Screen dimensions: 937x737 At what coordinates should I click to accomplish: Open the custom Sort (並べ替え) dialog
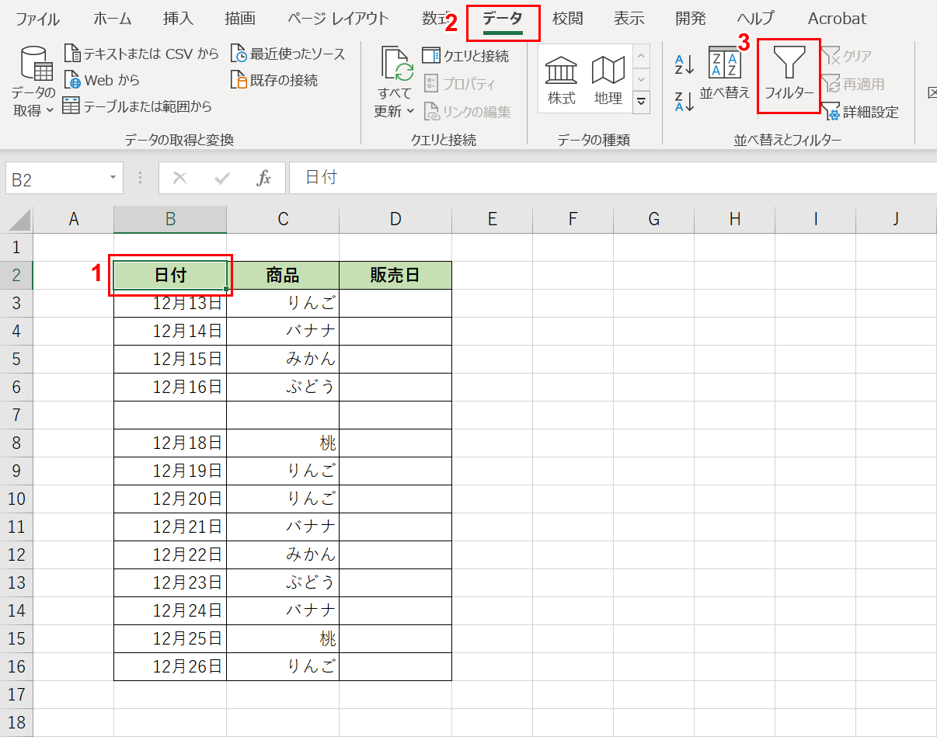[x=724, y=74]
